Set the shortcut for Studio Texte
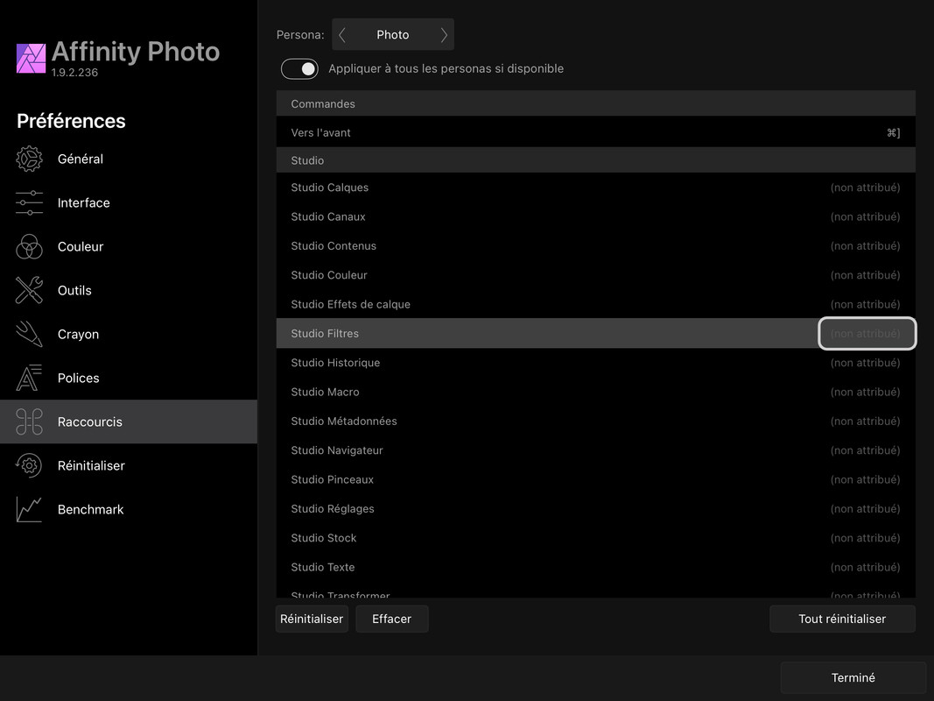934x701 pixels. (866, 568)
